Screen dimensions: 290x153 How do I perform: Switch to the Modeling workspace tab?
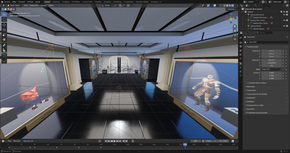[56, 2]
